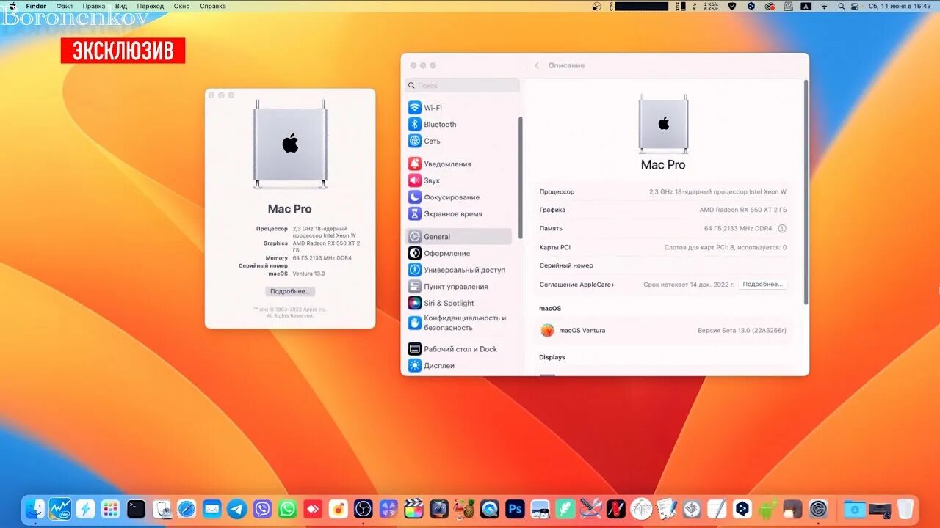Open the Finder menu
The image size is (940, 528).
36,6
